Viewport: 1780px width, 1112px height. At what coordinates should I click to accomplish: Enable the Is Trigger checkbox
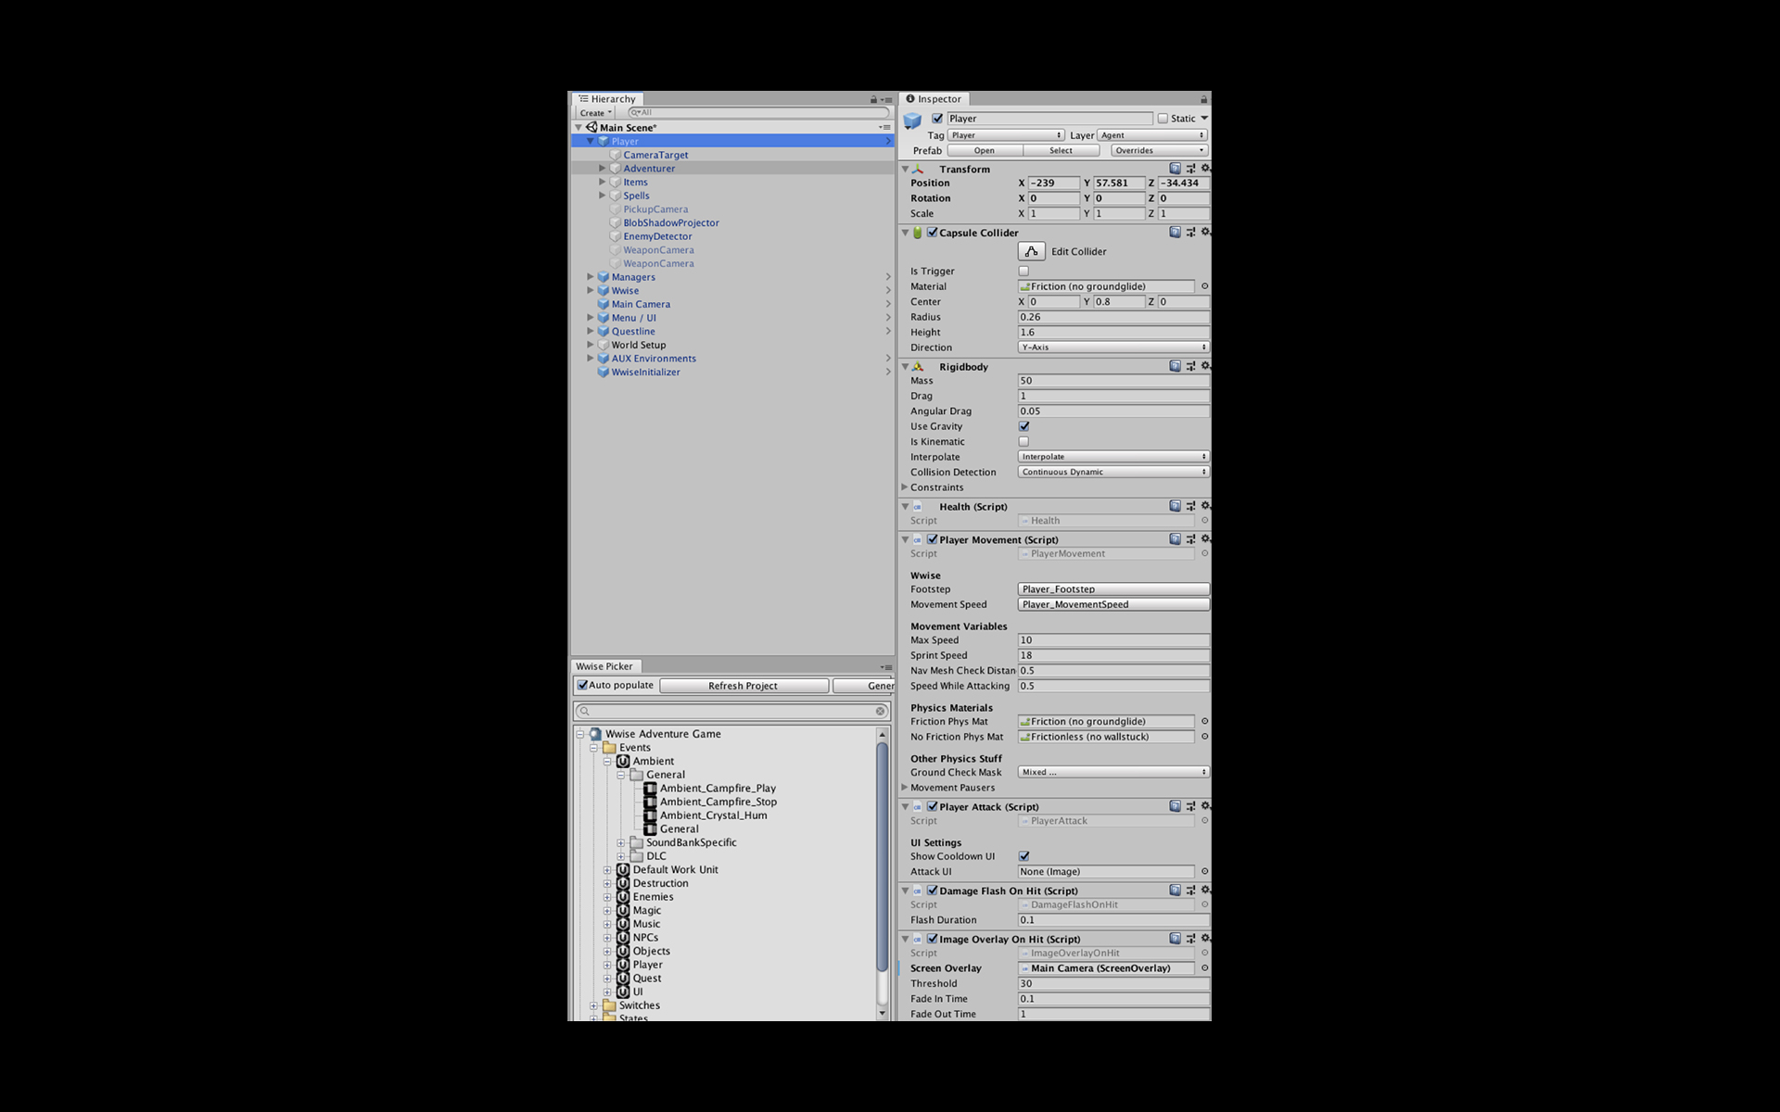pyautogui.click(x=1023, y=272)
